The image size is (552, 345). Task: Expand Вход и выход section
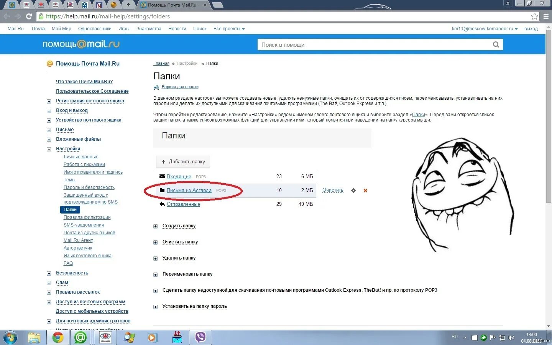coord(49,111)
